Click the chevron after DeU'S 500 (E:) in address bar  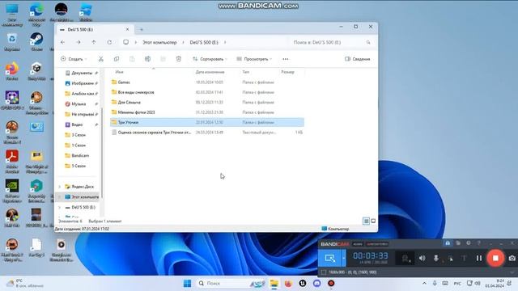pyautogui.click(x=225, y=42)
